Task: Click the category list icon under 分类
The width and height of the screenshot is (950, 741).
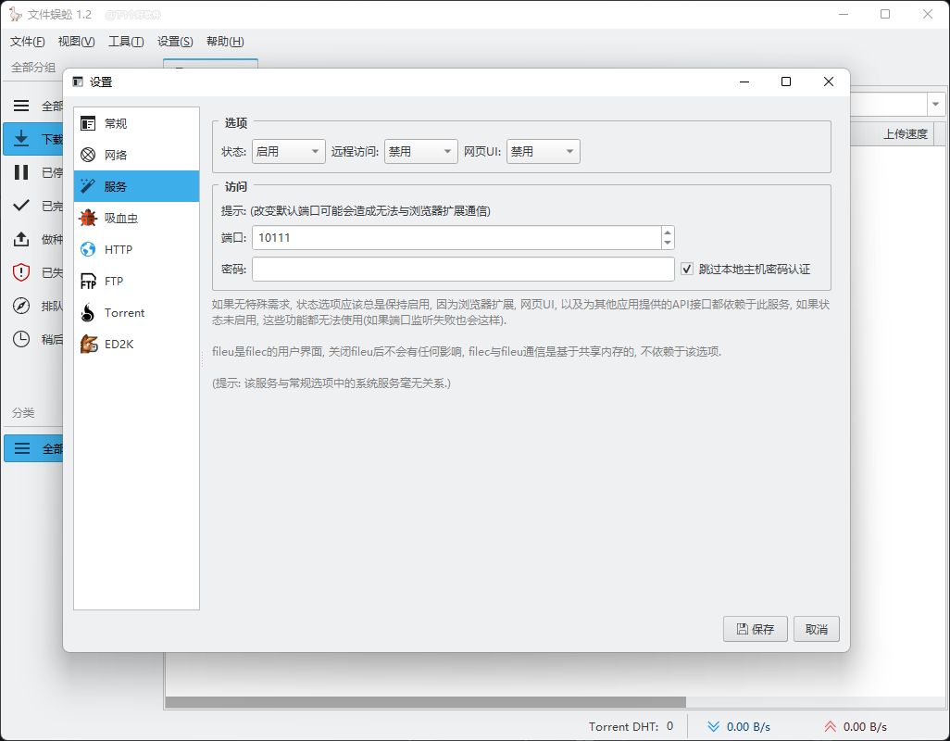Action: (22, 448)
